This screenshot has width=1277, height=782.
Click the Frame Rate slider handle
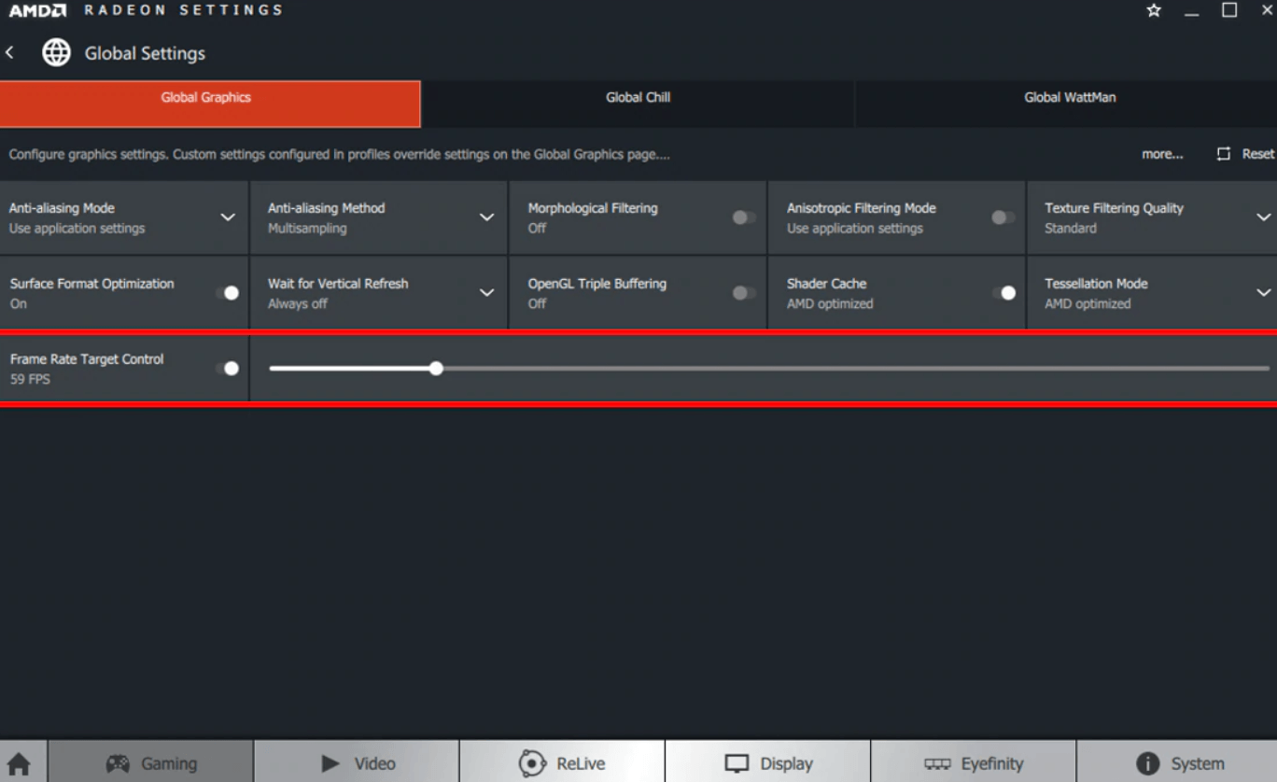436,369
